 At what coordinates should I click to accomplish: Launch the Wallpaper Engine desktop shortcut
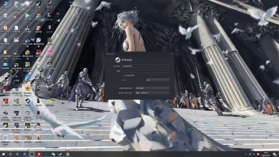(6, 140)
